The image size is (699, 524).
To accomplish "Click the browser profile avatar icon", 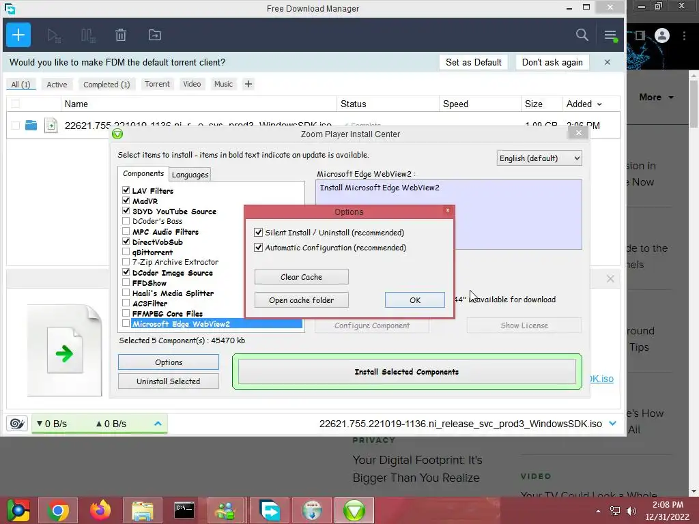I will 662,35.
